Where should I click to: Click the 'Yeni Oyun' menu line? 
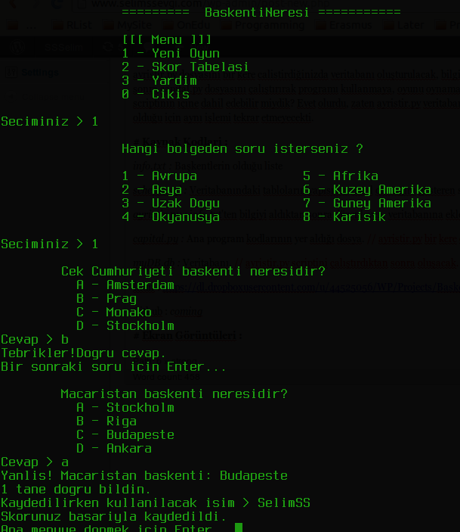[x=171, y=53]
